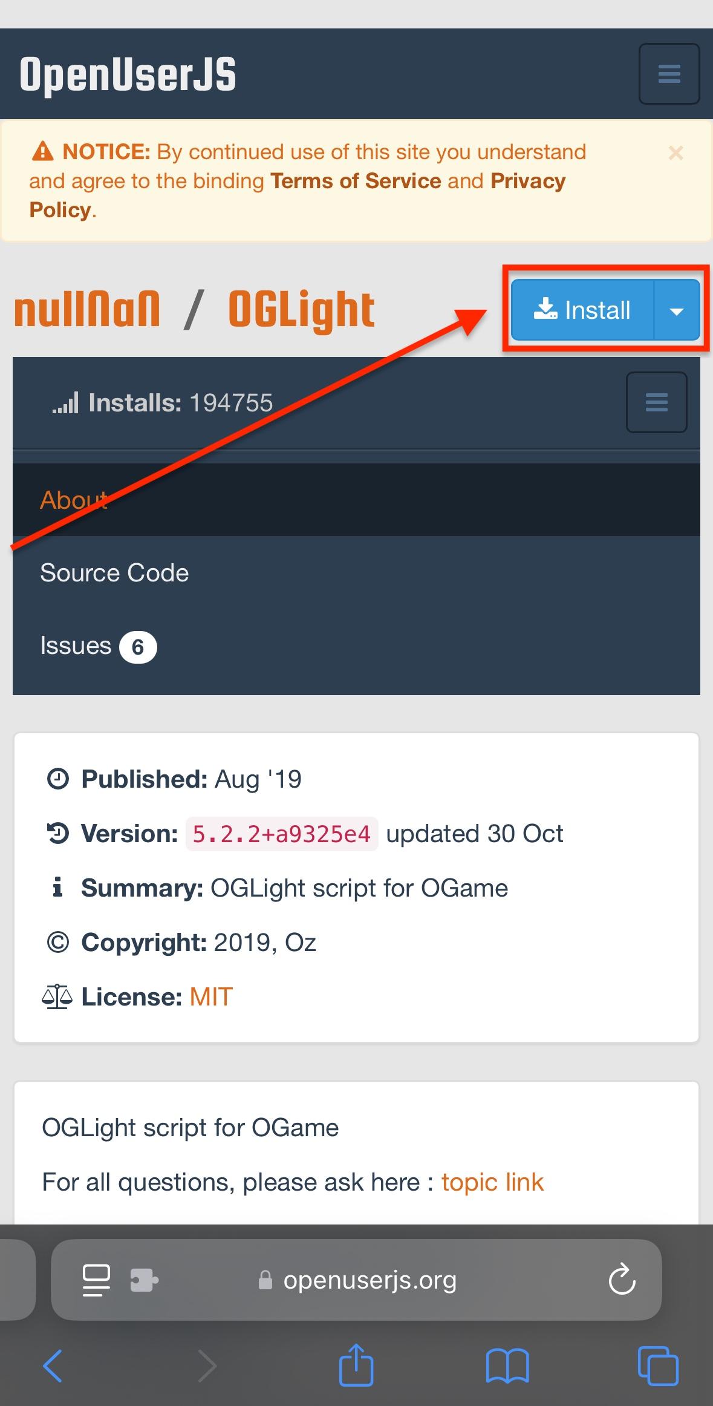Open Safari bookmarks
Image resolution: width=713 pixels, height=1406 pixels.
(x=507, y=1365)
